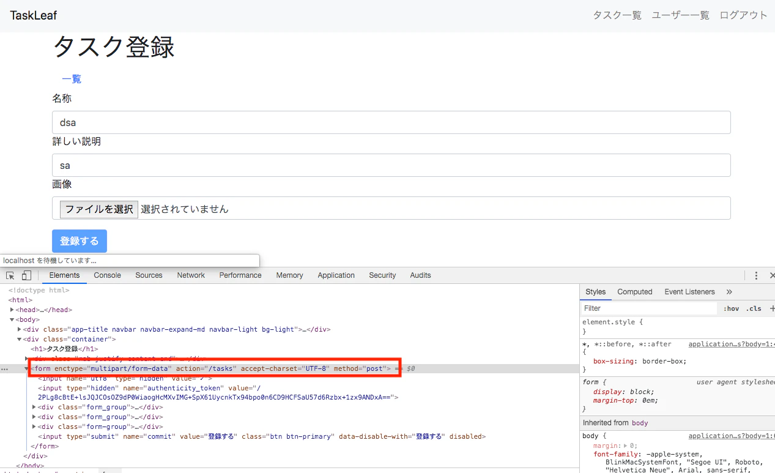Open the Sources tab

click(149, 275)
